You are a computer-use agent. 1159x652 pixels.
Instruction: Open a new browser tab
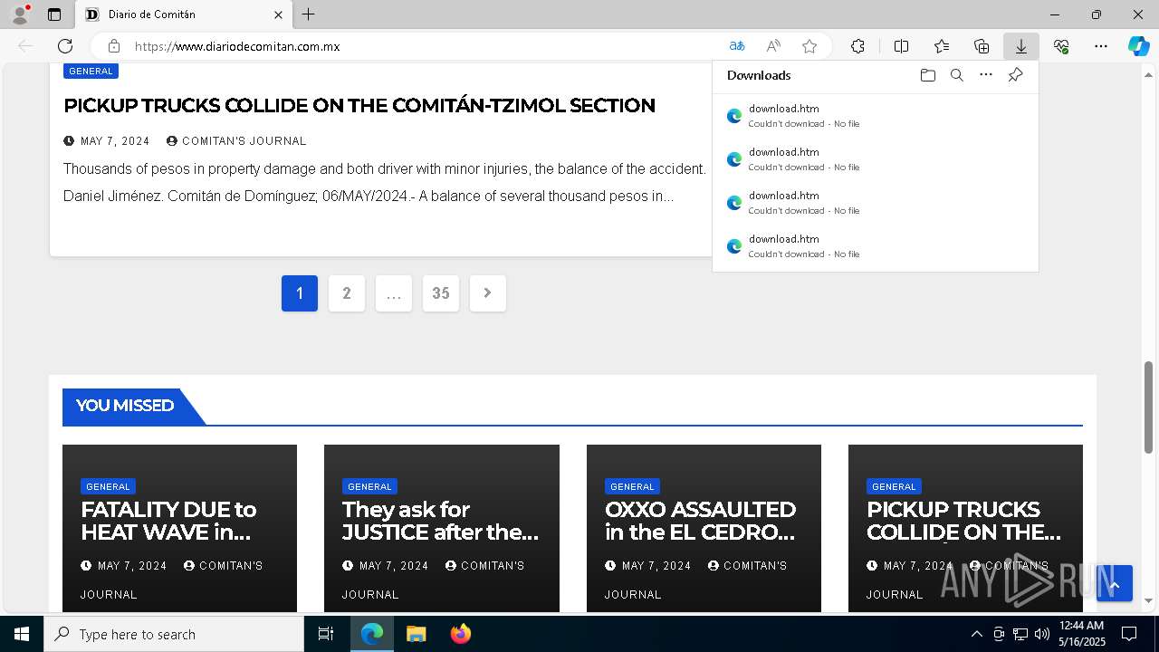[x=309, y=14]
